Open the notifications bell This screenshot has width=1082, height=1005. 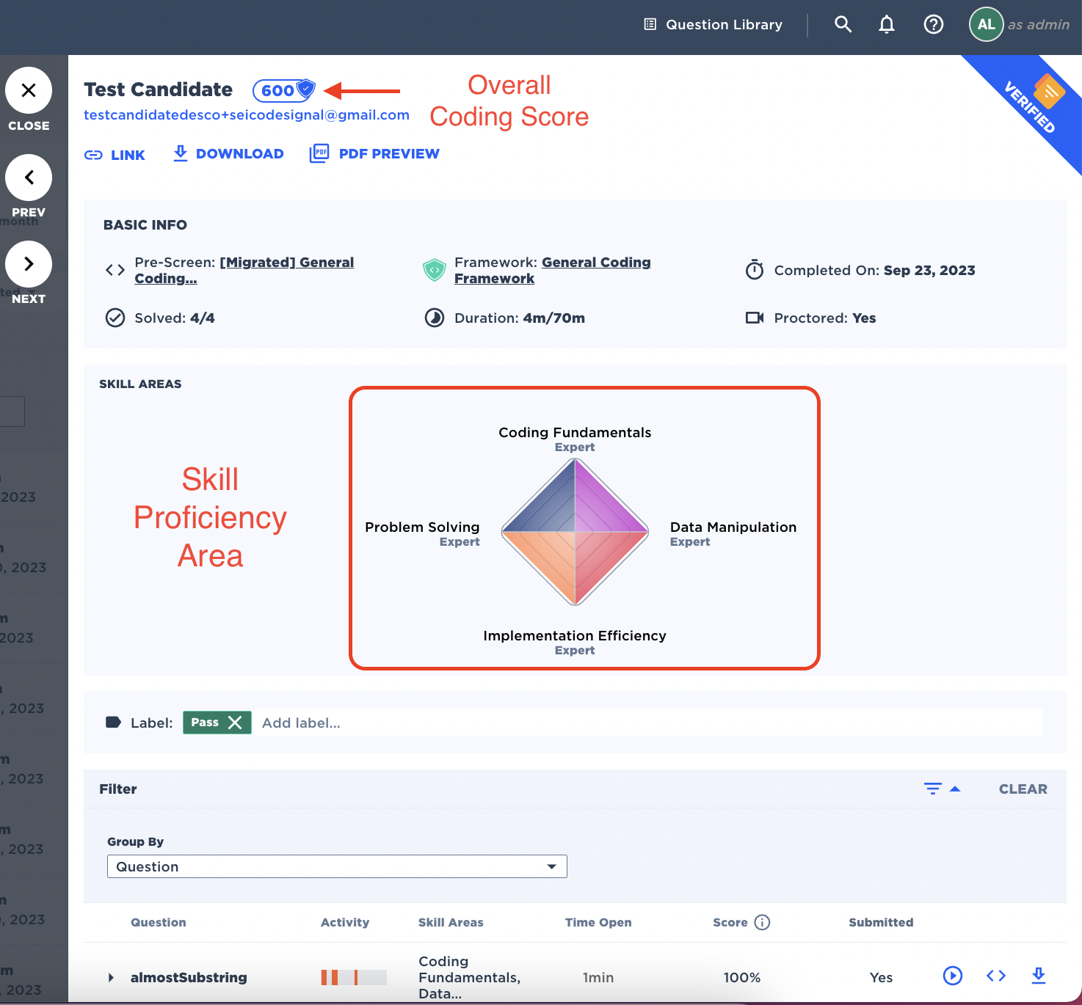(887, 24)
